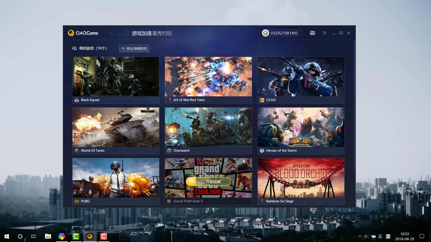Click the 添加/编辑游戏 button
Viewport: 431px width, 242px height.
click(134, 48)
